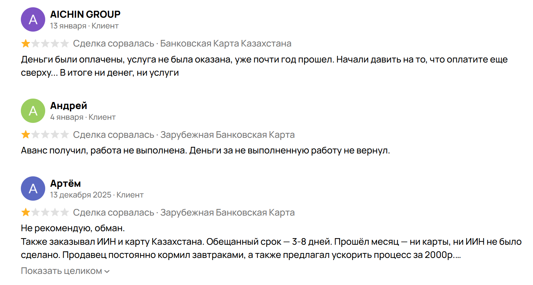Click the Банковская Карта Казахстана label
This screenshot has width=533, height=285.
(x=226, y=44)
